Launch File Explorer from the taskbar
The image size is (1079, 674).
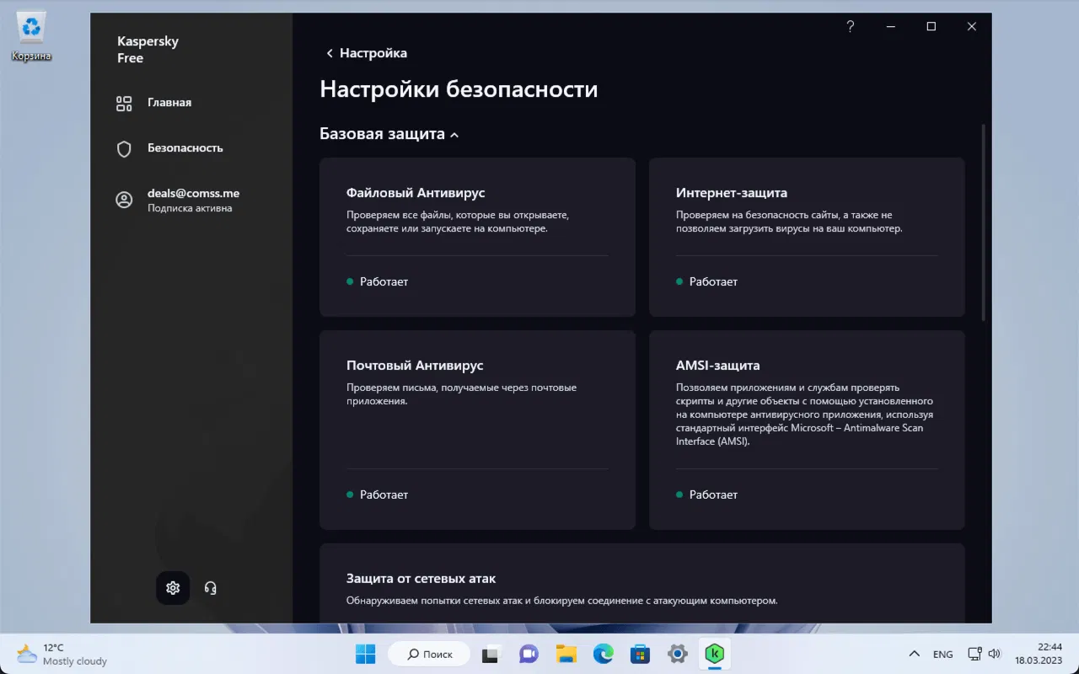(x=566, y=654)
